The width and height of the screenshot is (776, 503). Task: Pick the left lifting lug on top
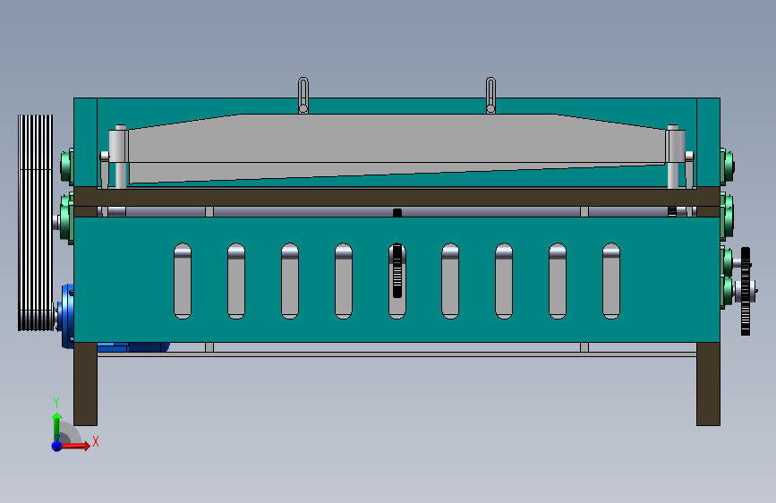pos(303,95)
